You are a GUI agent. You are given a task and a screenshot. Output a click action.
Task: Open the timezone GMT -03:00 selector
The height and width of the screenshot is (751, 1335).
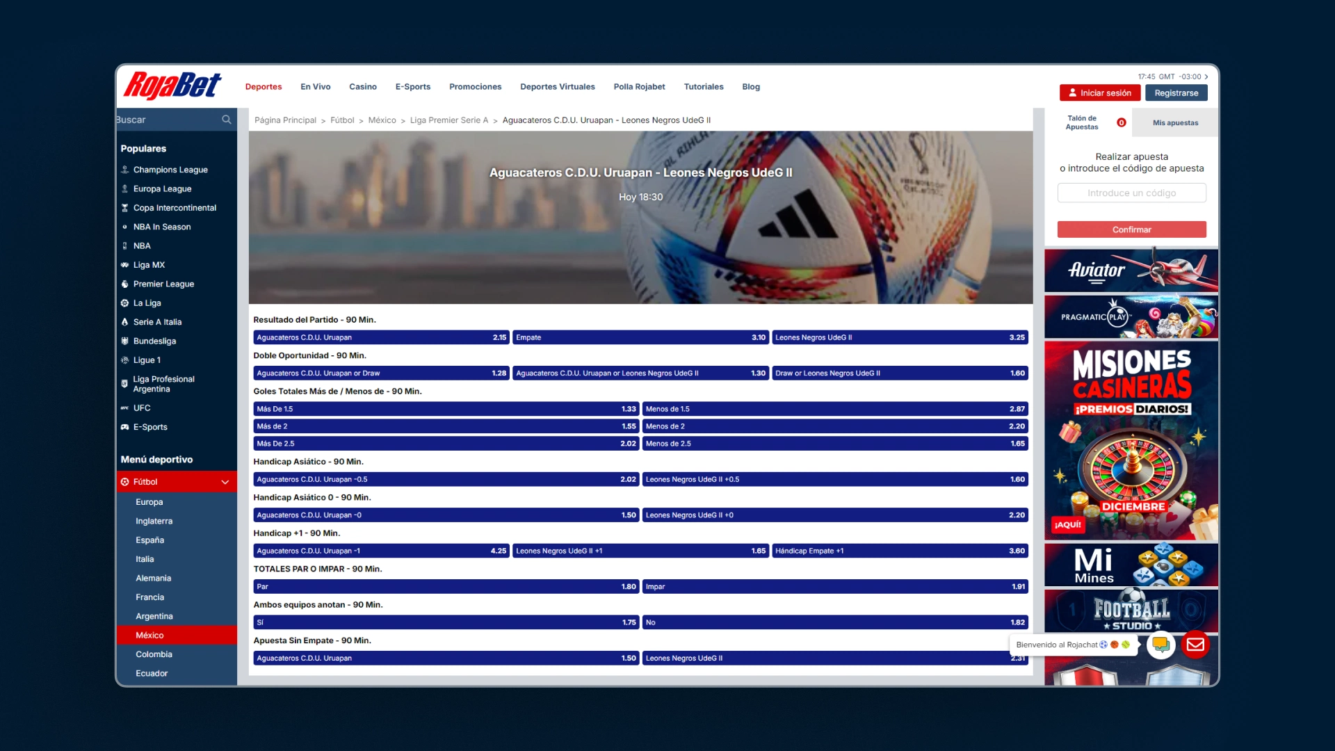(1173, 76)
